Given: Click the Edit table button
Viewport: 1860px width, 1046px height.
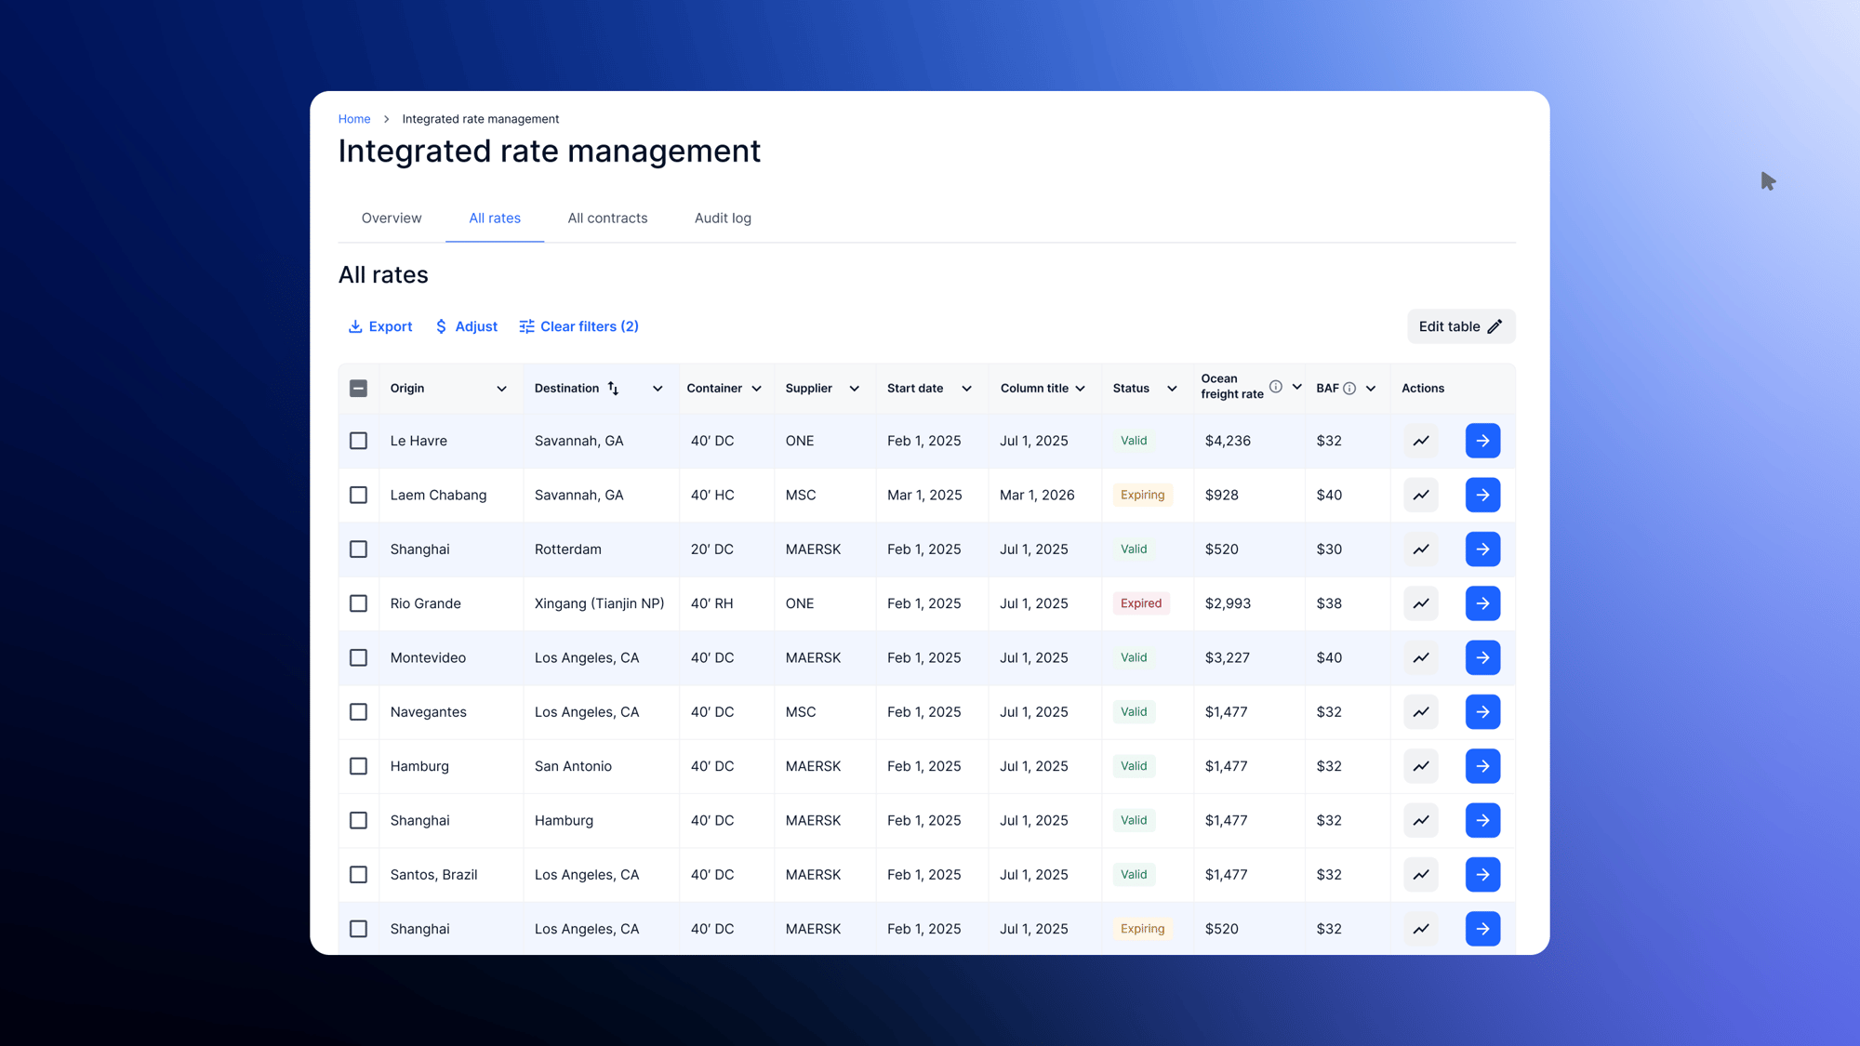Looking at the screenshot, I should [x=1460, y=326].
